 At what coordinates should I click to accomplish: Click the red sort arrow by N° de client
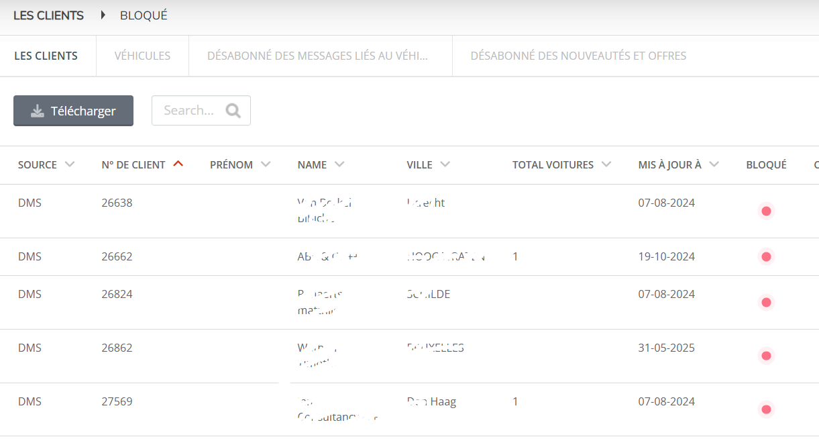pos(178,164)
